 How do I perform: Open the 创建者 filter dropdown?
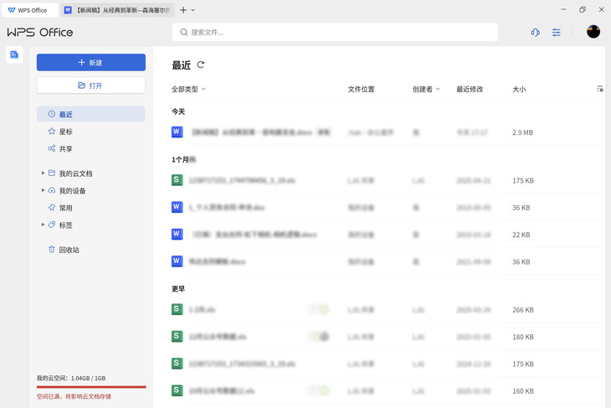pyautogui.click(x=426, y=90)
